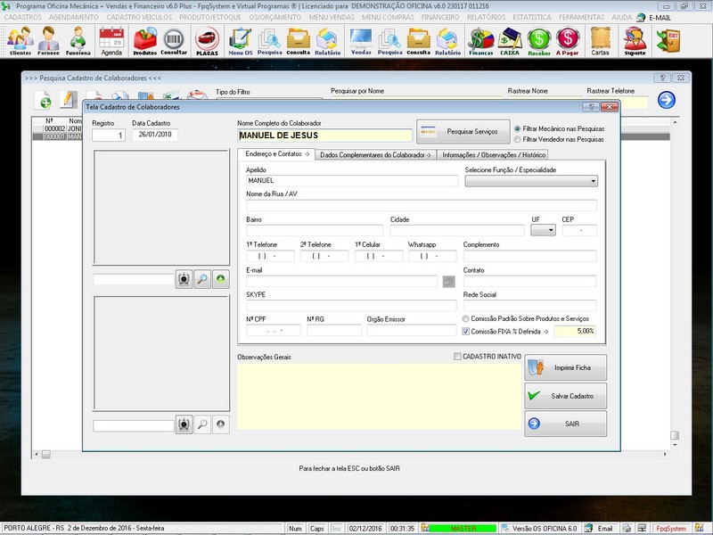Image resolution: width=713 pixels, height=535 pixels.
Task: Click the Nome da Rua / AV field
Action: coord(421,205)
